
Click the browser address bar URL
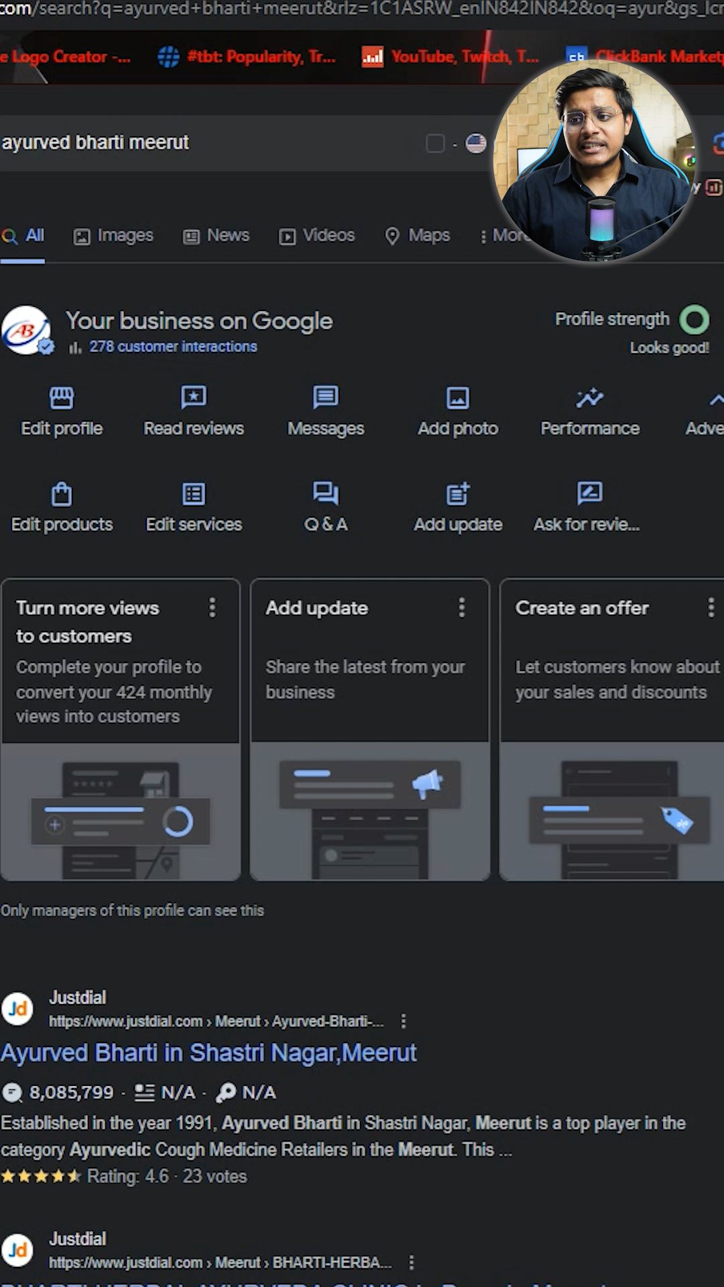(x=362, y=10)
